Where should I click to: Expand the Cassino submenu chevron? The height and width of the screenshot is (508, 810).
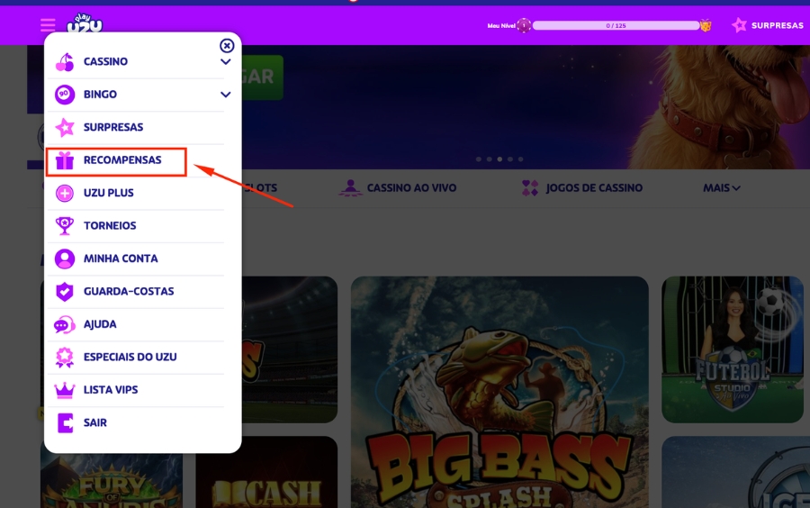coord(226,61)
